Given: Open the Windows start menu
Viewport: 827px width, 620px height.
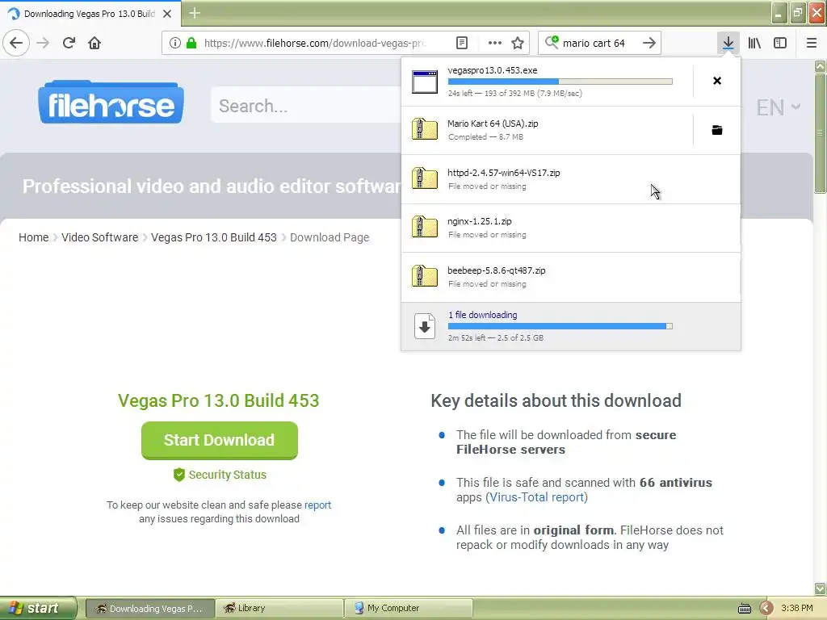Looking at the screenshot, I should [38, 608].
